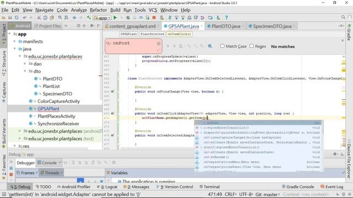Click the Back navigation arrow icon
The width and height of the screenshot is (353, 198).
tap(74, 18)
